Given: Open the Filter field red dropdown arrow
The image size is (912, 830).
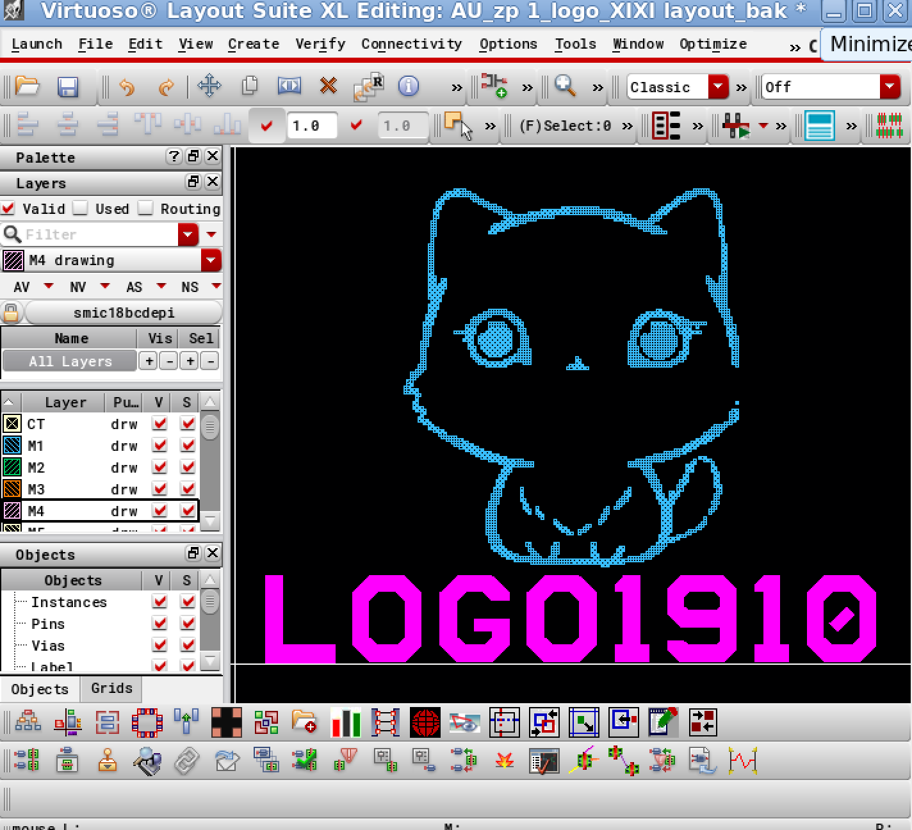Looking at the screenshot, I should 188,234.
